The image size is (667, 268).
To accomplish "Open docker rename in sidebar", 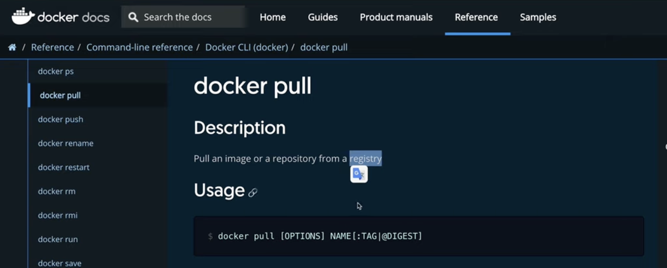I will (x=66, y=143).
